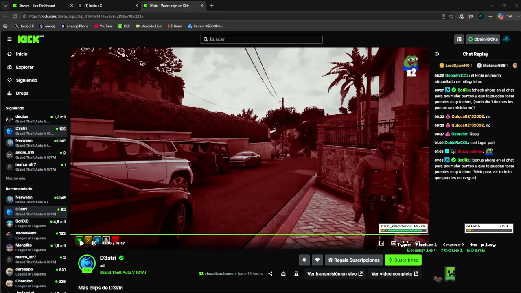521x293 pixels.
Task: Open D3stri's live avatar
Action: pos(87,263)
